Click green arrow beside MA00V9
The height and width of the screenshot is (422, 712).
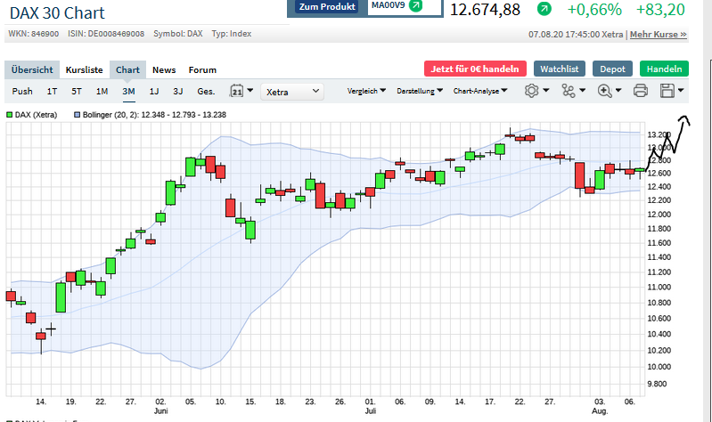(415, 5)
